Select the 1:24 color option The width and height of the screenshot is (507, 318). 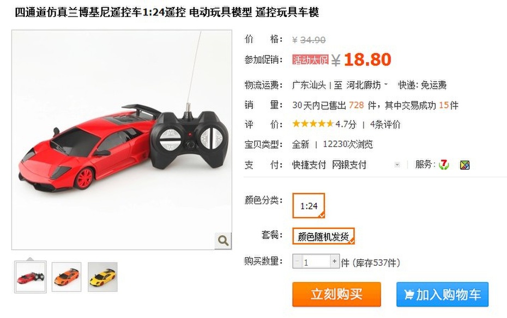pyautogui.click(x=309, y=206)
